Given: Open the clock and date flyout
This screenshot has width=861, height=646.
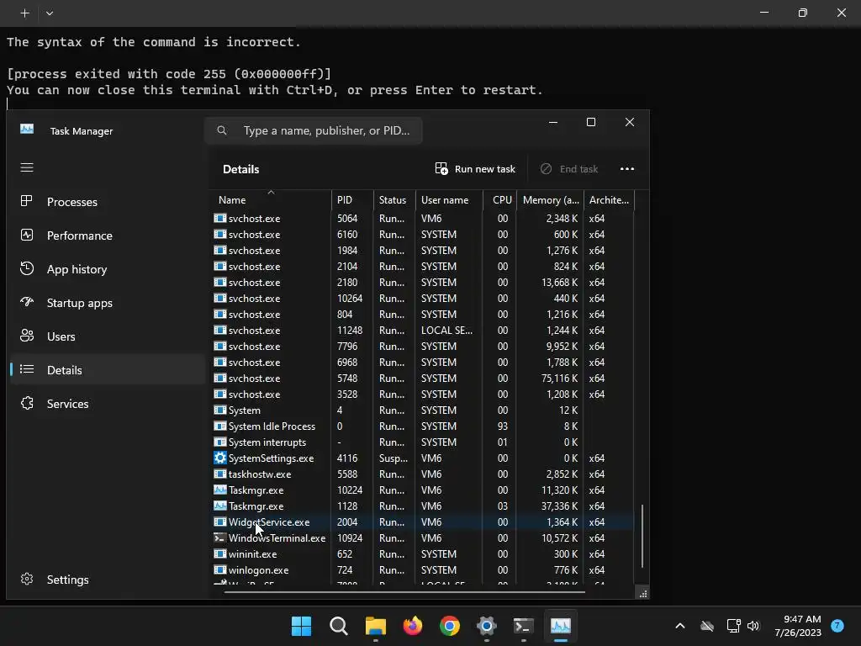Looking at the screenshot, I should coord(798,626).
